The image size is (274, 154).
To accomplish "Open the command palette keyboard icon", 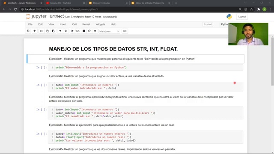I will pyautogui.click(x=125, y=31).
